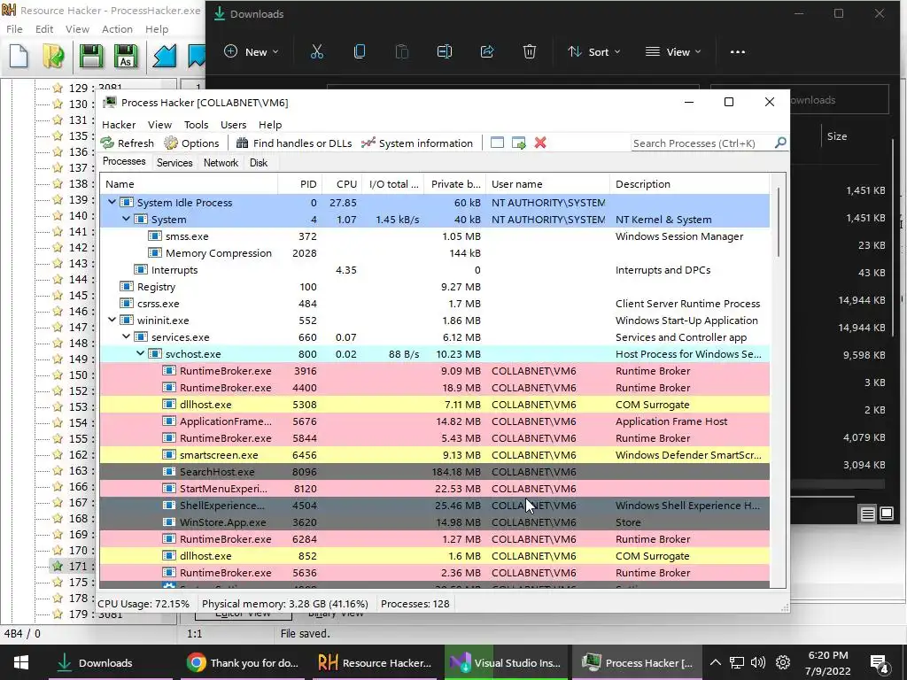Viewport: 907px width, 680px height.
Task: Click the Rename icon in Downloads toolbar
Action: tap(445, 52)
